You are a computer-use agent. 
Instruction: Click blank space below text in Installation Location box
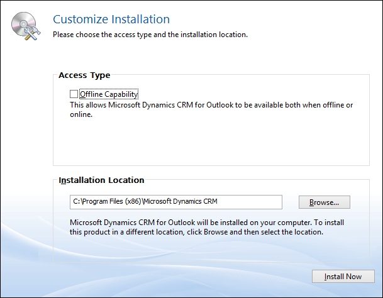click(x=211, y=249)
